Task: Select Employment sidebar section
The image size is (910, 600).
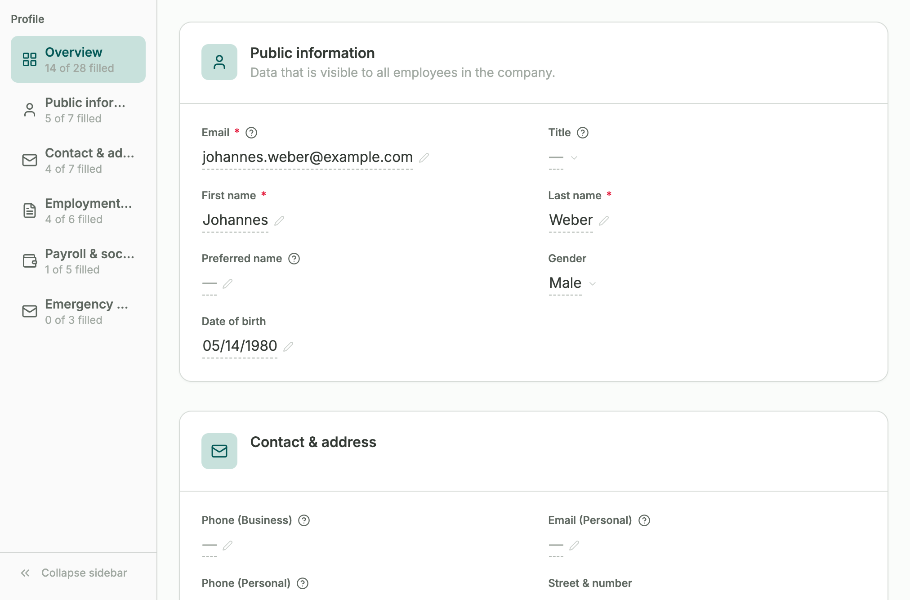Action: 78,210
